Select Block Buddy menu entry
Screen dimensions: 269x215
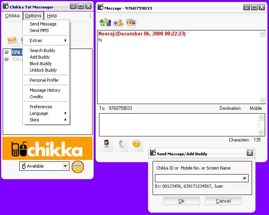[x=41, y=64]
